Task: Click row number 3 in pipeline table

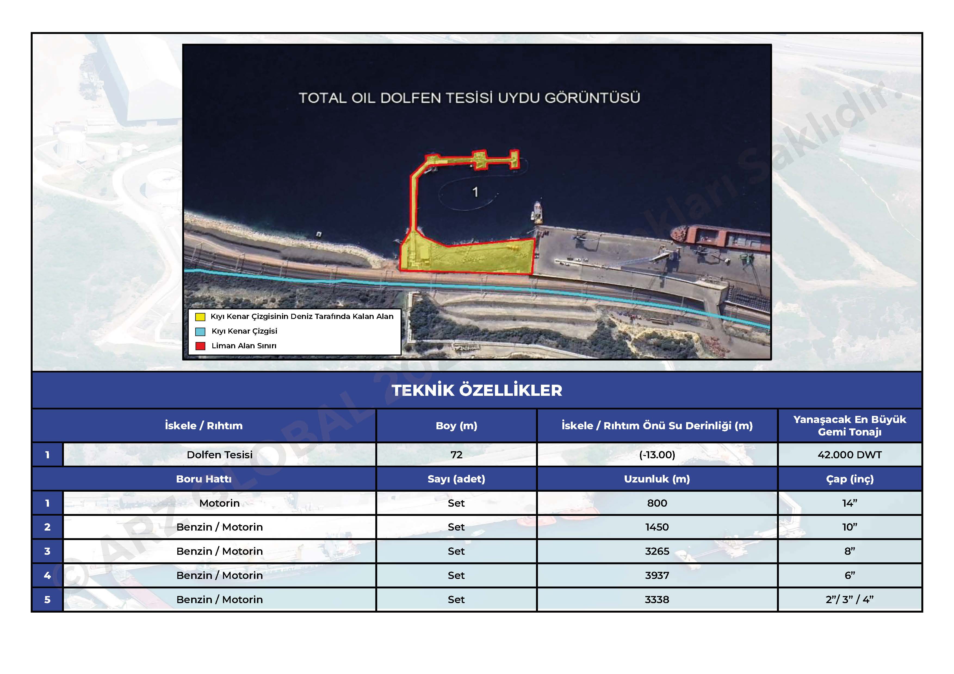Action: pos(47,551)
